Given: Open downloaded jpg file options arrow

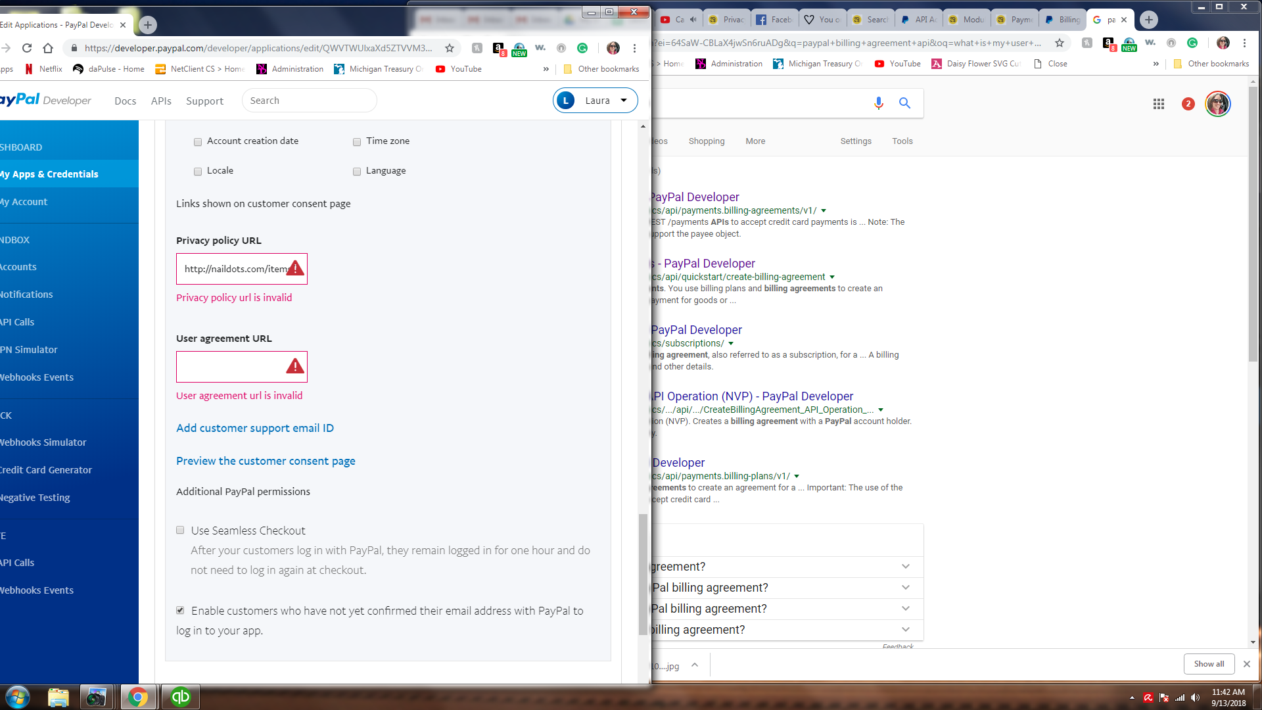Looking at the screenshot, I should pos(695,665).
